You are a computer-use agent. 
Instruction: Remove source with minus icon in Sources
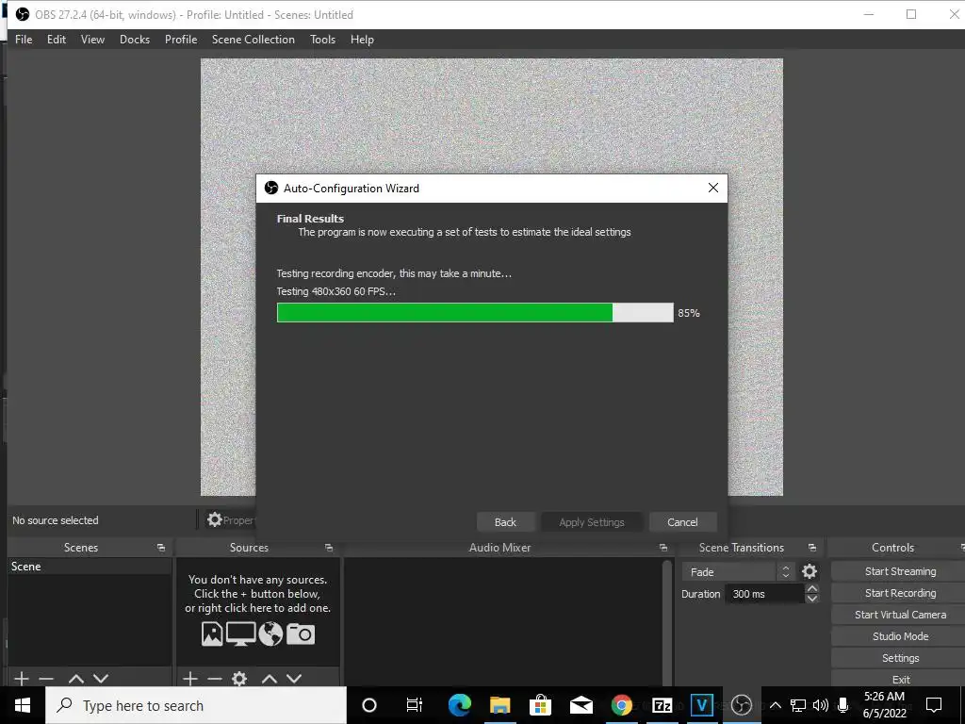(x=215, y=679)
